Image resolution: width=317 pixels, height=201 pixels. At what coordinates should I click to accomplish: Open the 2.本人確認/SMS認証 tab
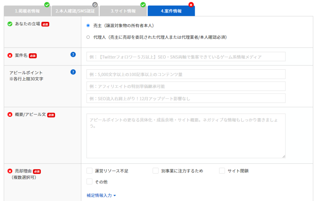pos(75,11)
